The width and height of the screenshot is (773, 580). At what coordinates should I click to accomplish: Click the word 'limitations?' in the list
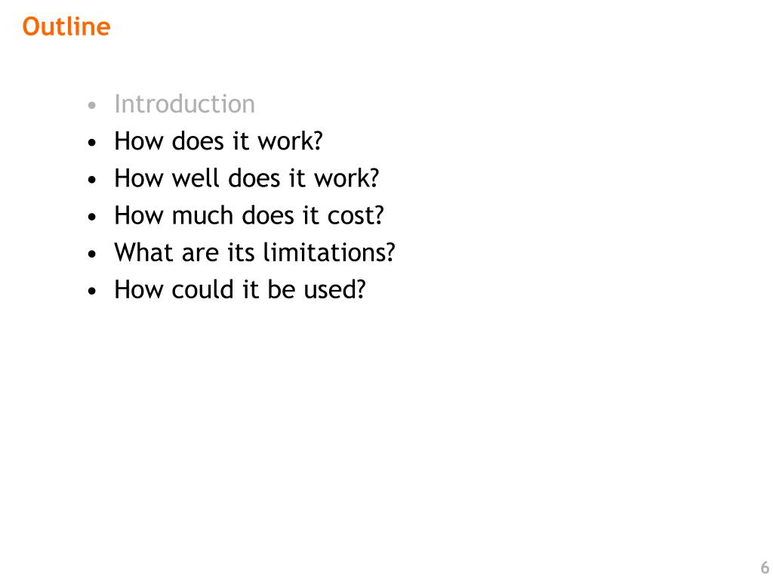[329, 252]
